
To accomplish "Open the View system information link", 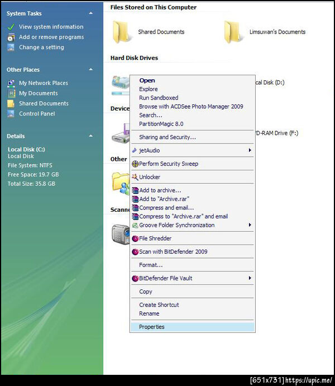I will tap(51, 27).
